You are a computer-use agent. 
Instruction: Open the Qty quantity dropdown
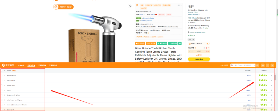tap(191, 39)
